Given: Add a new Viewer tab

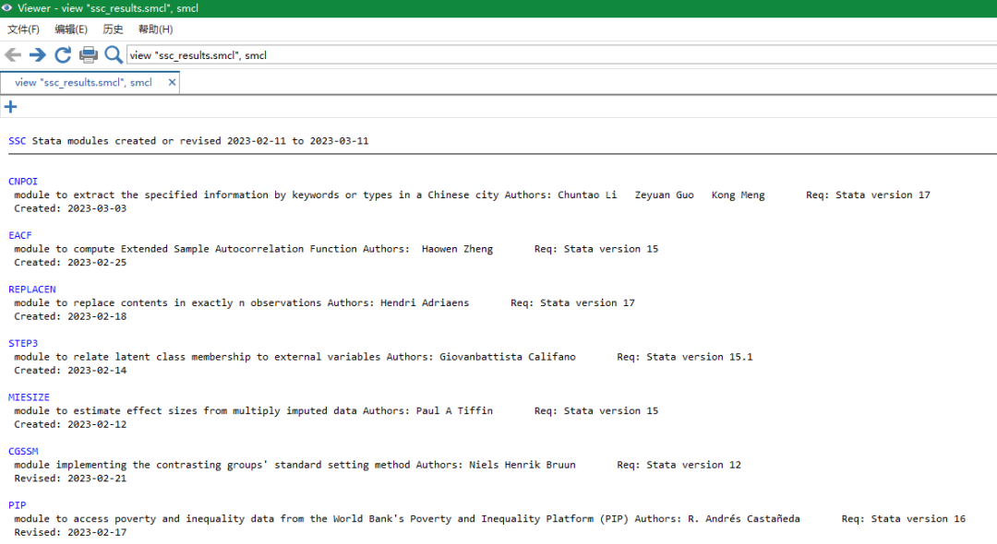Looking at the screenshot, I should (10, 107).
